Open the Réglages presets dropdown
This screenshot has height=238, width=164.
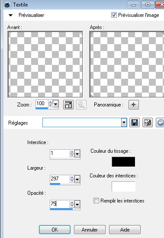click(x=124, y=122)
